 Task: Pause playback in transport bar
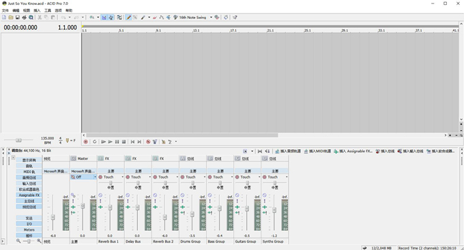click(117, 142)
